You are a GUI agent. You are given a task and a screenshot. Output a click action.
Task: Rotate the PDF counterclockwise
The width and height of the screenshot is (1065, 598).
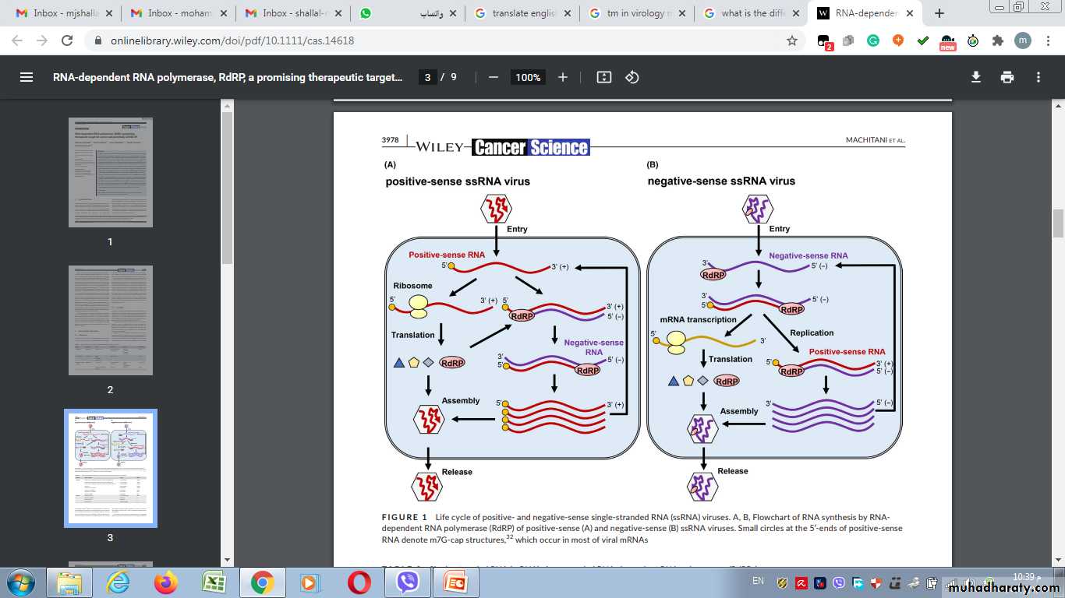(632, 77)
